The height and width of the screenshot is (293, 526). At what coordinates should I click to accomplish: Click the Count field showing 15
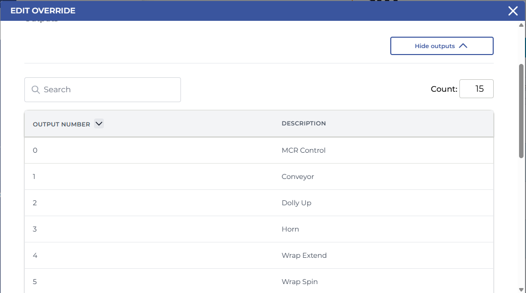pyautogui.click(x=476, y=89)
